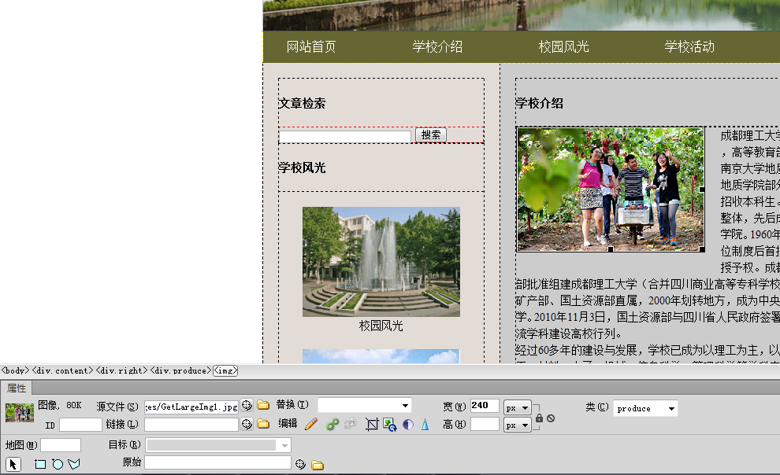Expand the alt text (替换) combo box
This screenshot has height=475, width=780.
[405, 406]
